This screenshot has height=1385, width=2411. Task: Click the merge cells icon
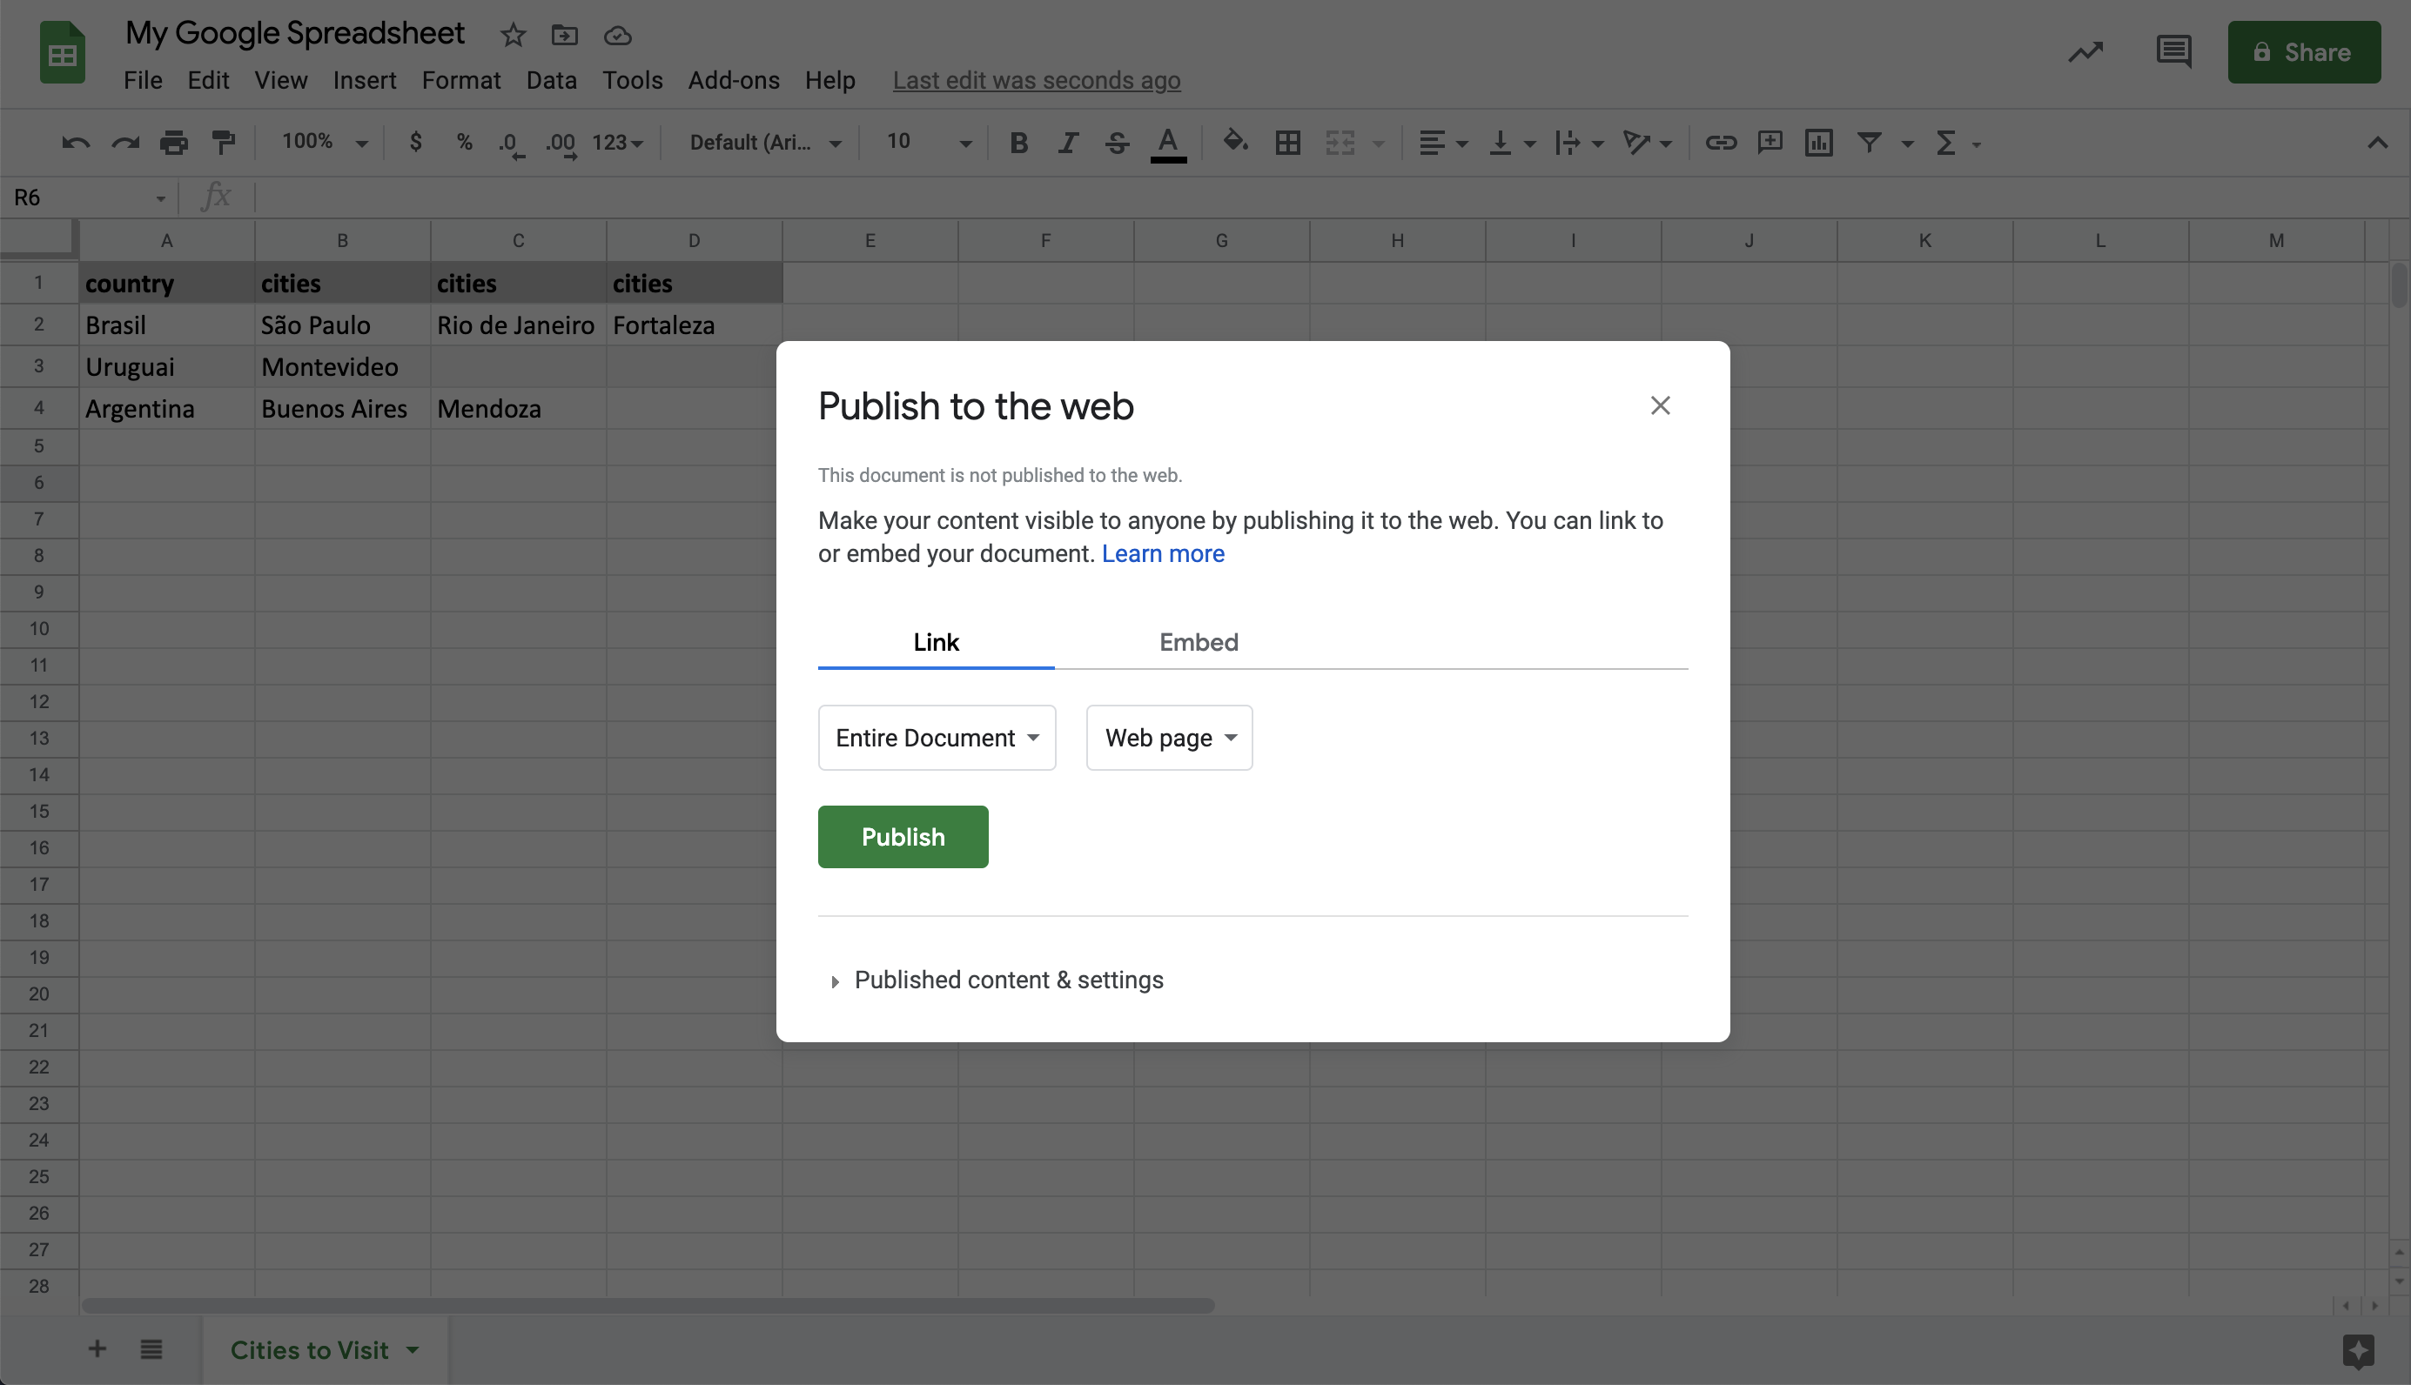1340,143
